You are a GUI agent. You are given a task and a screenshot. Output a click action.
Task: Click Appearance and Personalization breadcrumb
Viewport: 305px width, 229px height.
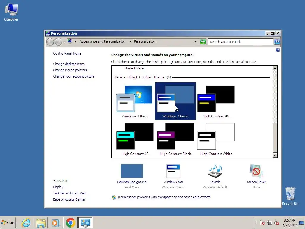point(102,41)
